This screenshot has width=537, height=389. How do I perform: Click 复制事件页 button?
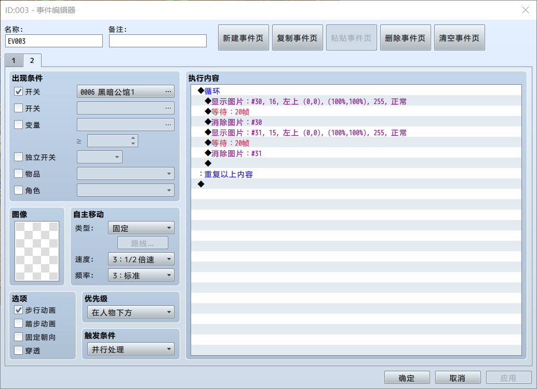[x=297, y=38]
